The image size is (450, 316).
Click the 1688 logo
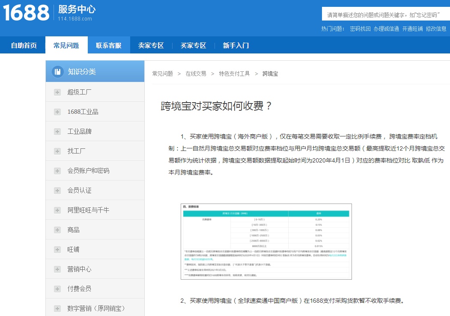coord(26,13)
